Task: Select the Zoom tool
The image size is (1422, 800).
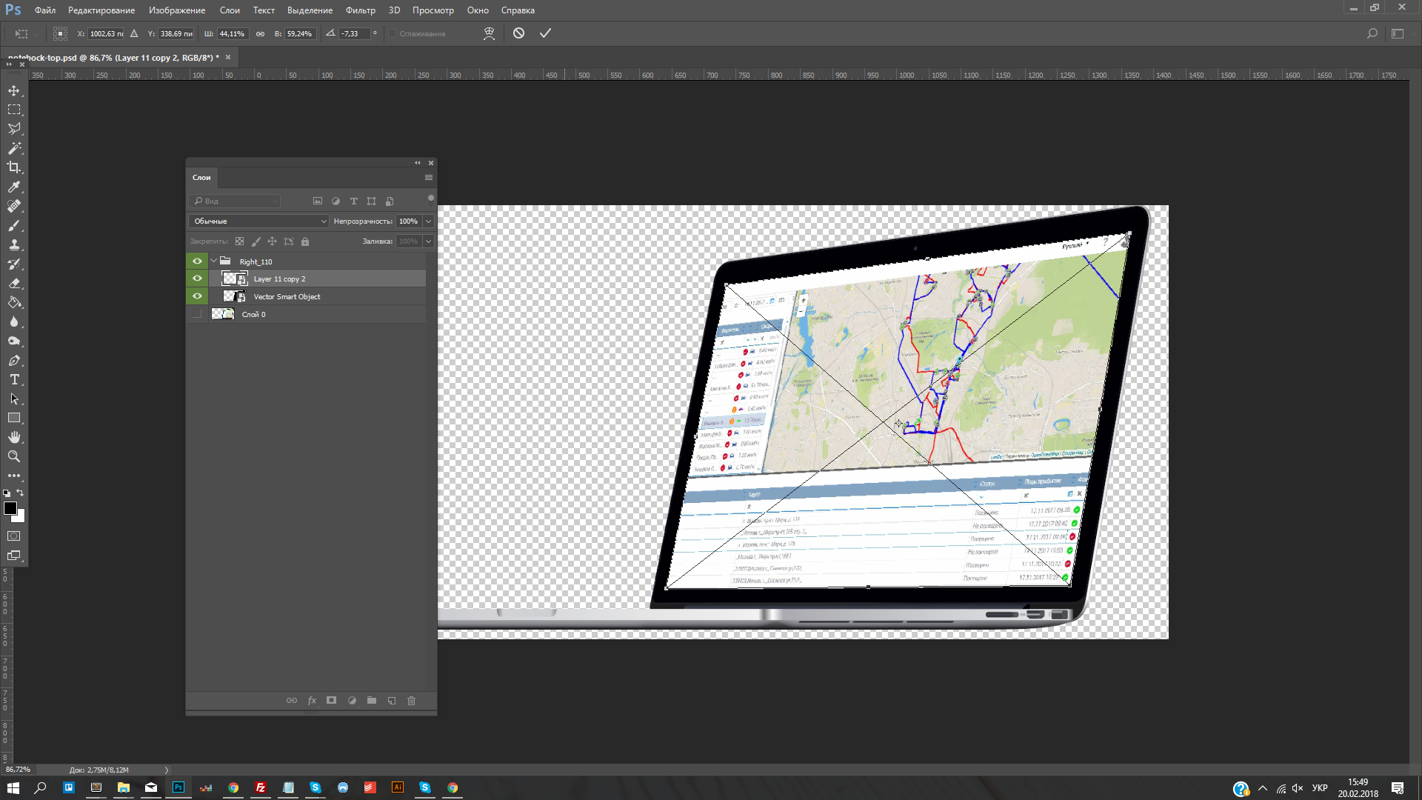Action: 14,456
